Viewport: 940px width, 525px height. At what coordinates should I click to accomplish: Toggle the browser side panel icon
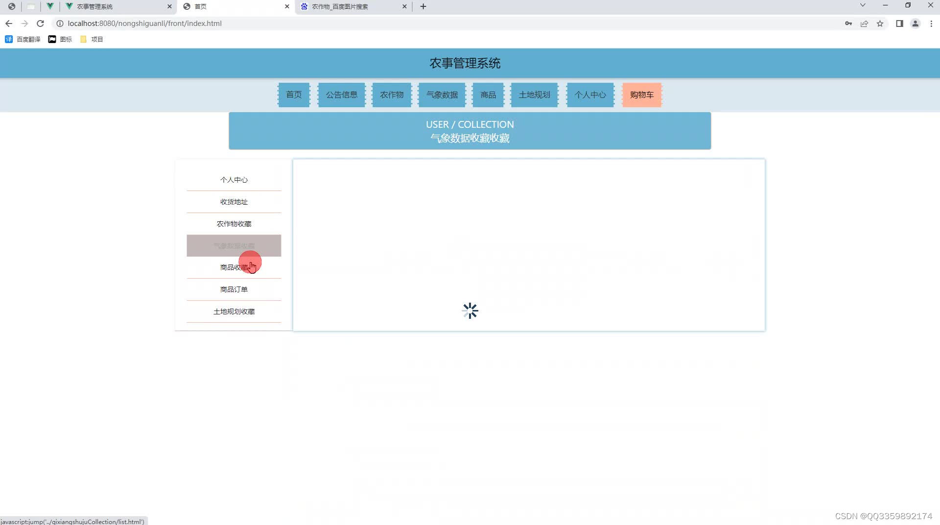(899, 24)
